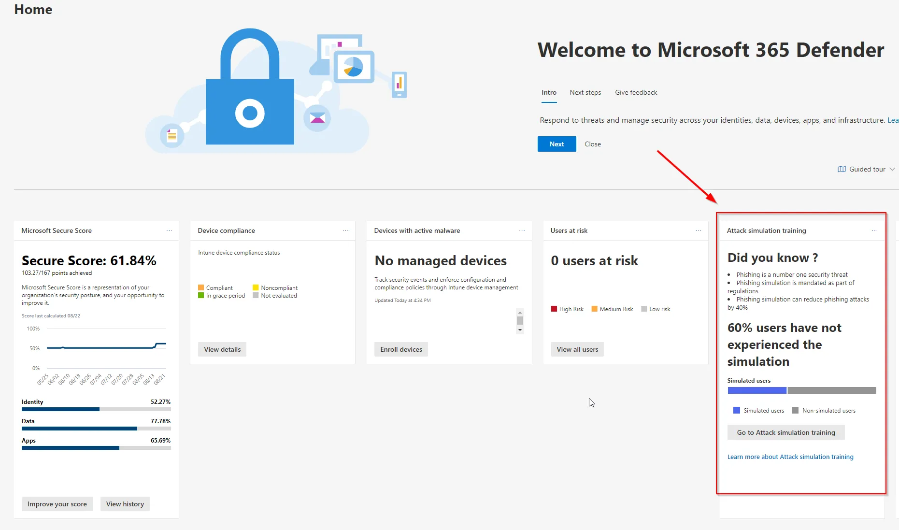The height and width of the screenshot is (530, 899).
Task: Switch to the Next steps tab
Action: coord(585,92)
